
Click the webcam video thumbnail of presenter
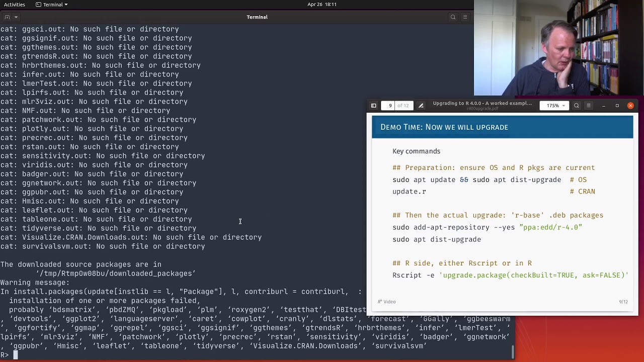tap(559, 48)
